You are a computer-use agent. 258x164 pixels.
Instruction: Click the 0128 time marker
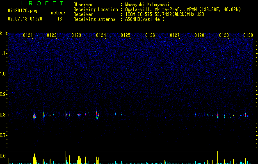(x=199, y=35)
